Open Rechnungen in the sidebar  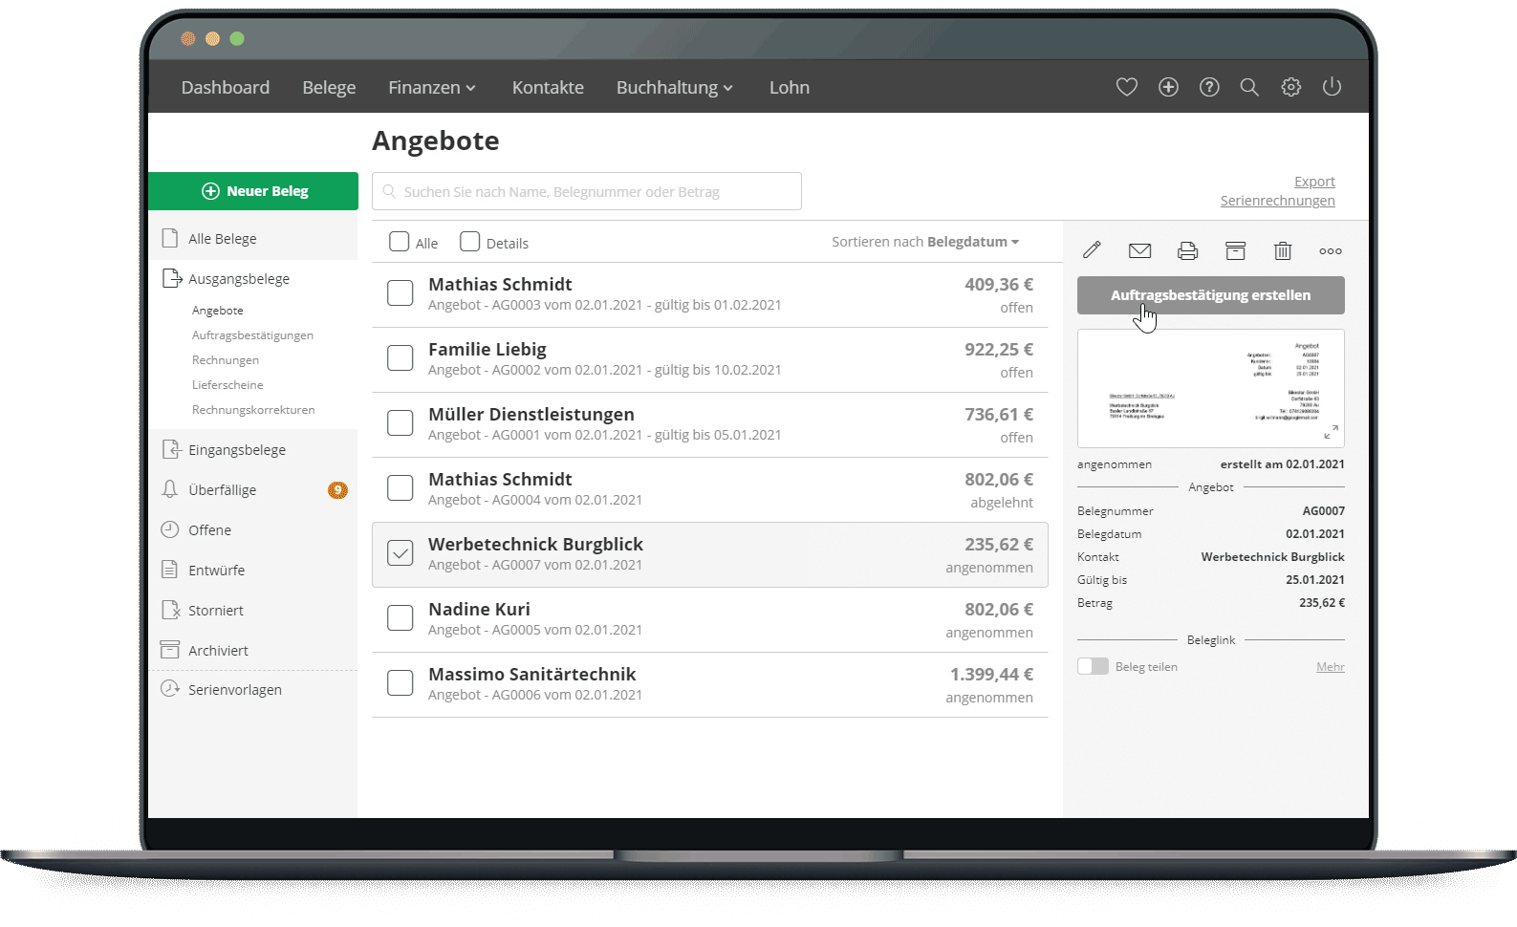point(226,360)
